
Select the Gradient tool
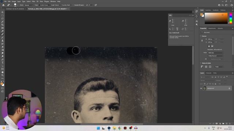click(x=3, y=50)
